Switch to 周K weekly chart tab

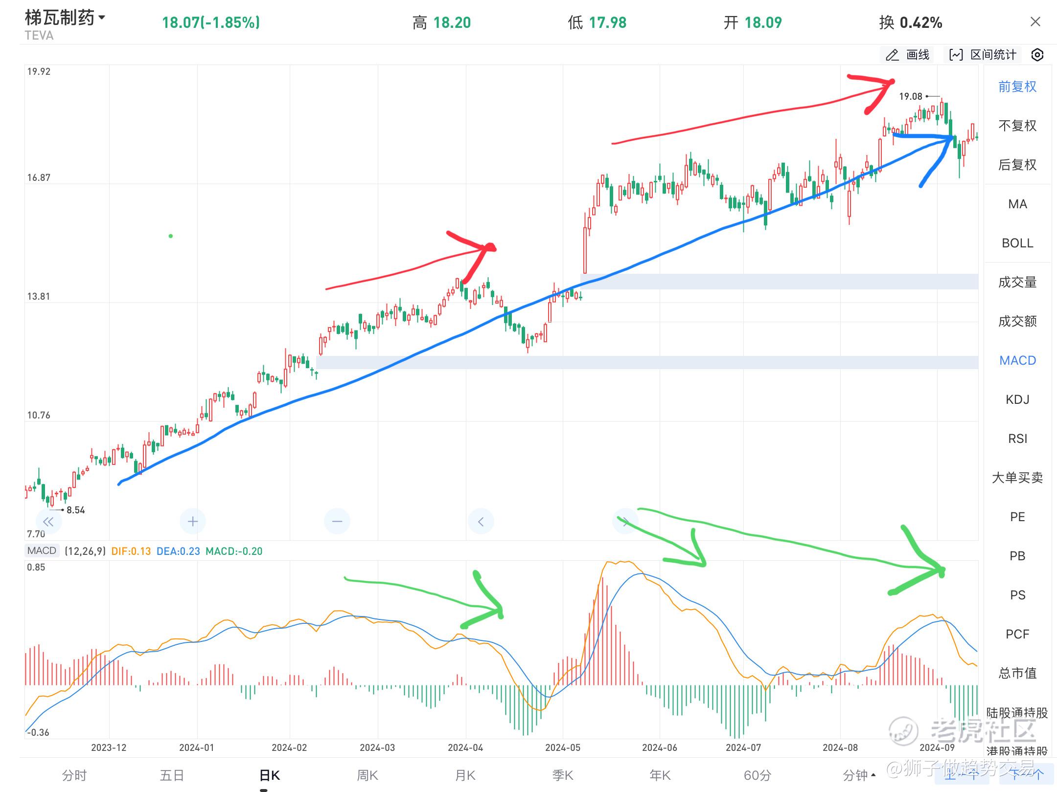pyautogui.click(x=368, y=775)
